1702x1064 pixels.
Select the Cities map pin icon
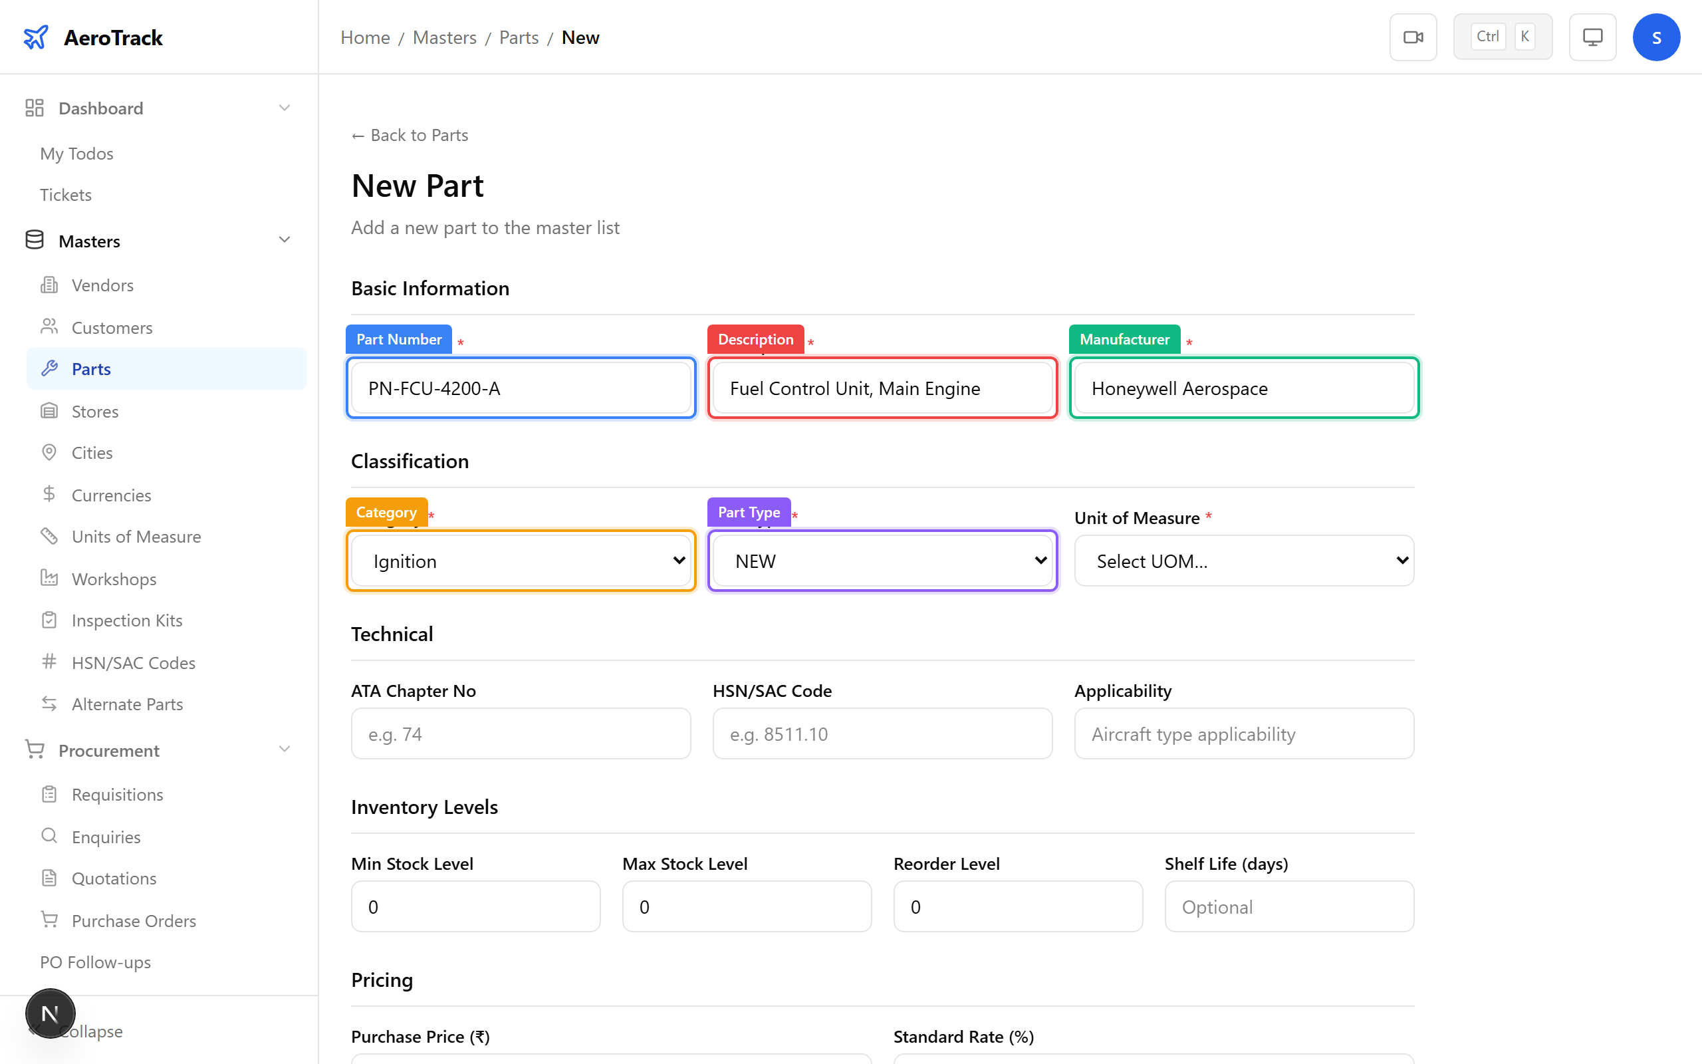[x=49, y=452]
